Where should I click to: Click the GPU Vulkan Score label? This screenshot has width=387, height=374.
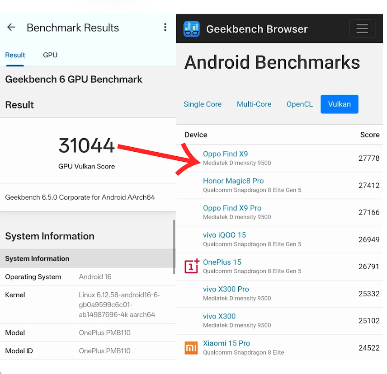pos(86,166)
